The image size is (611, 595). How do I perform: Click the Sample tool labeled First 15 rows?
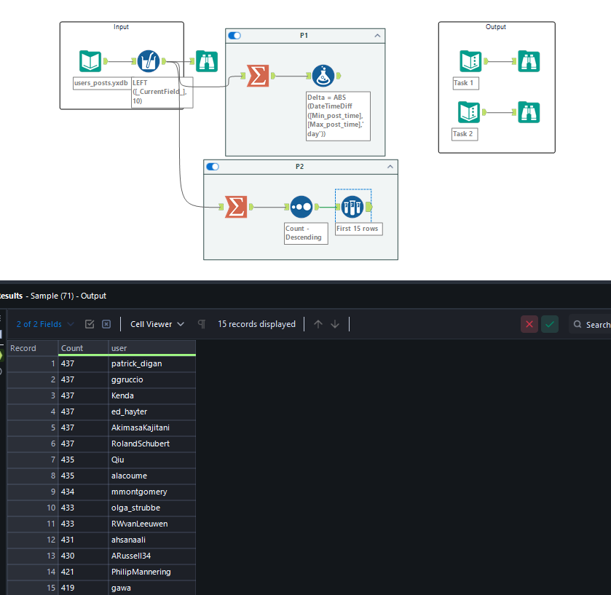coord(352,207)
